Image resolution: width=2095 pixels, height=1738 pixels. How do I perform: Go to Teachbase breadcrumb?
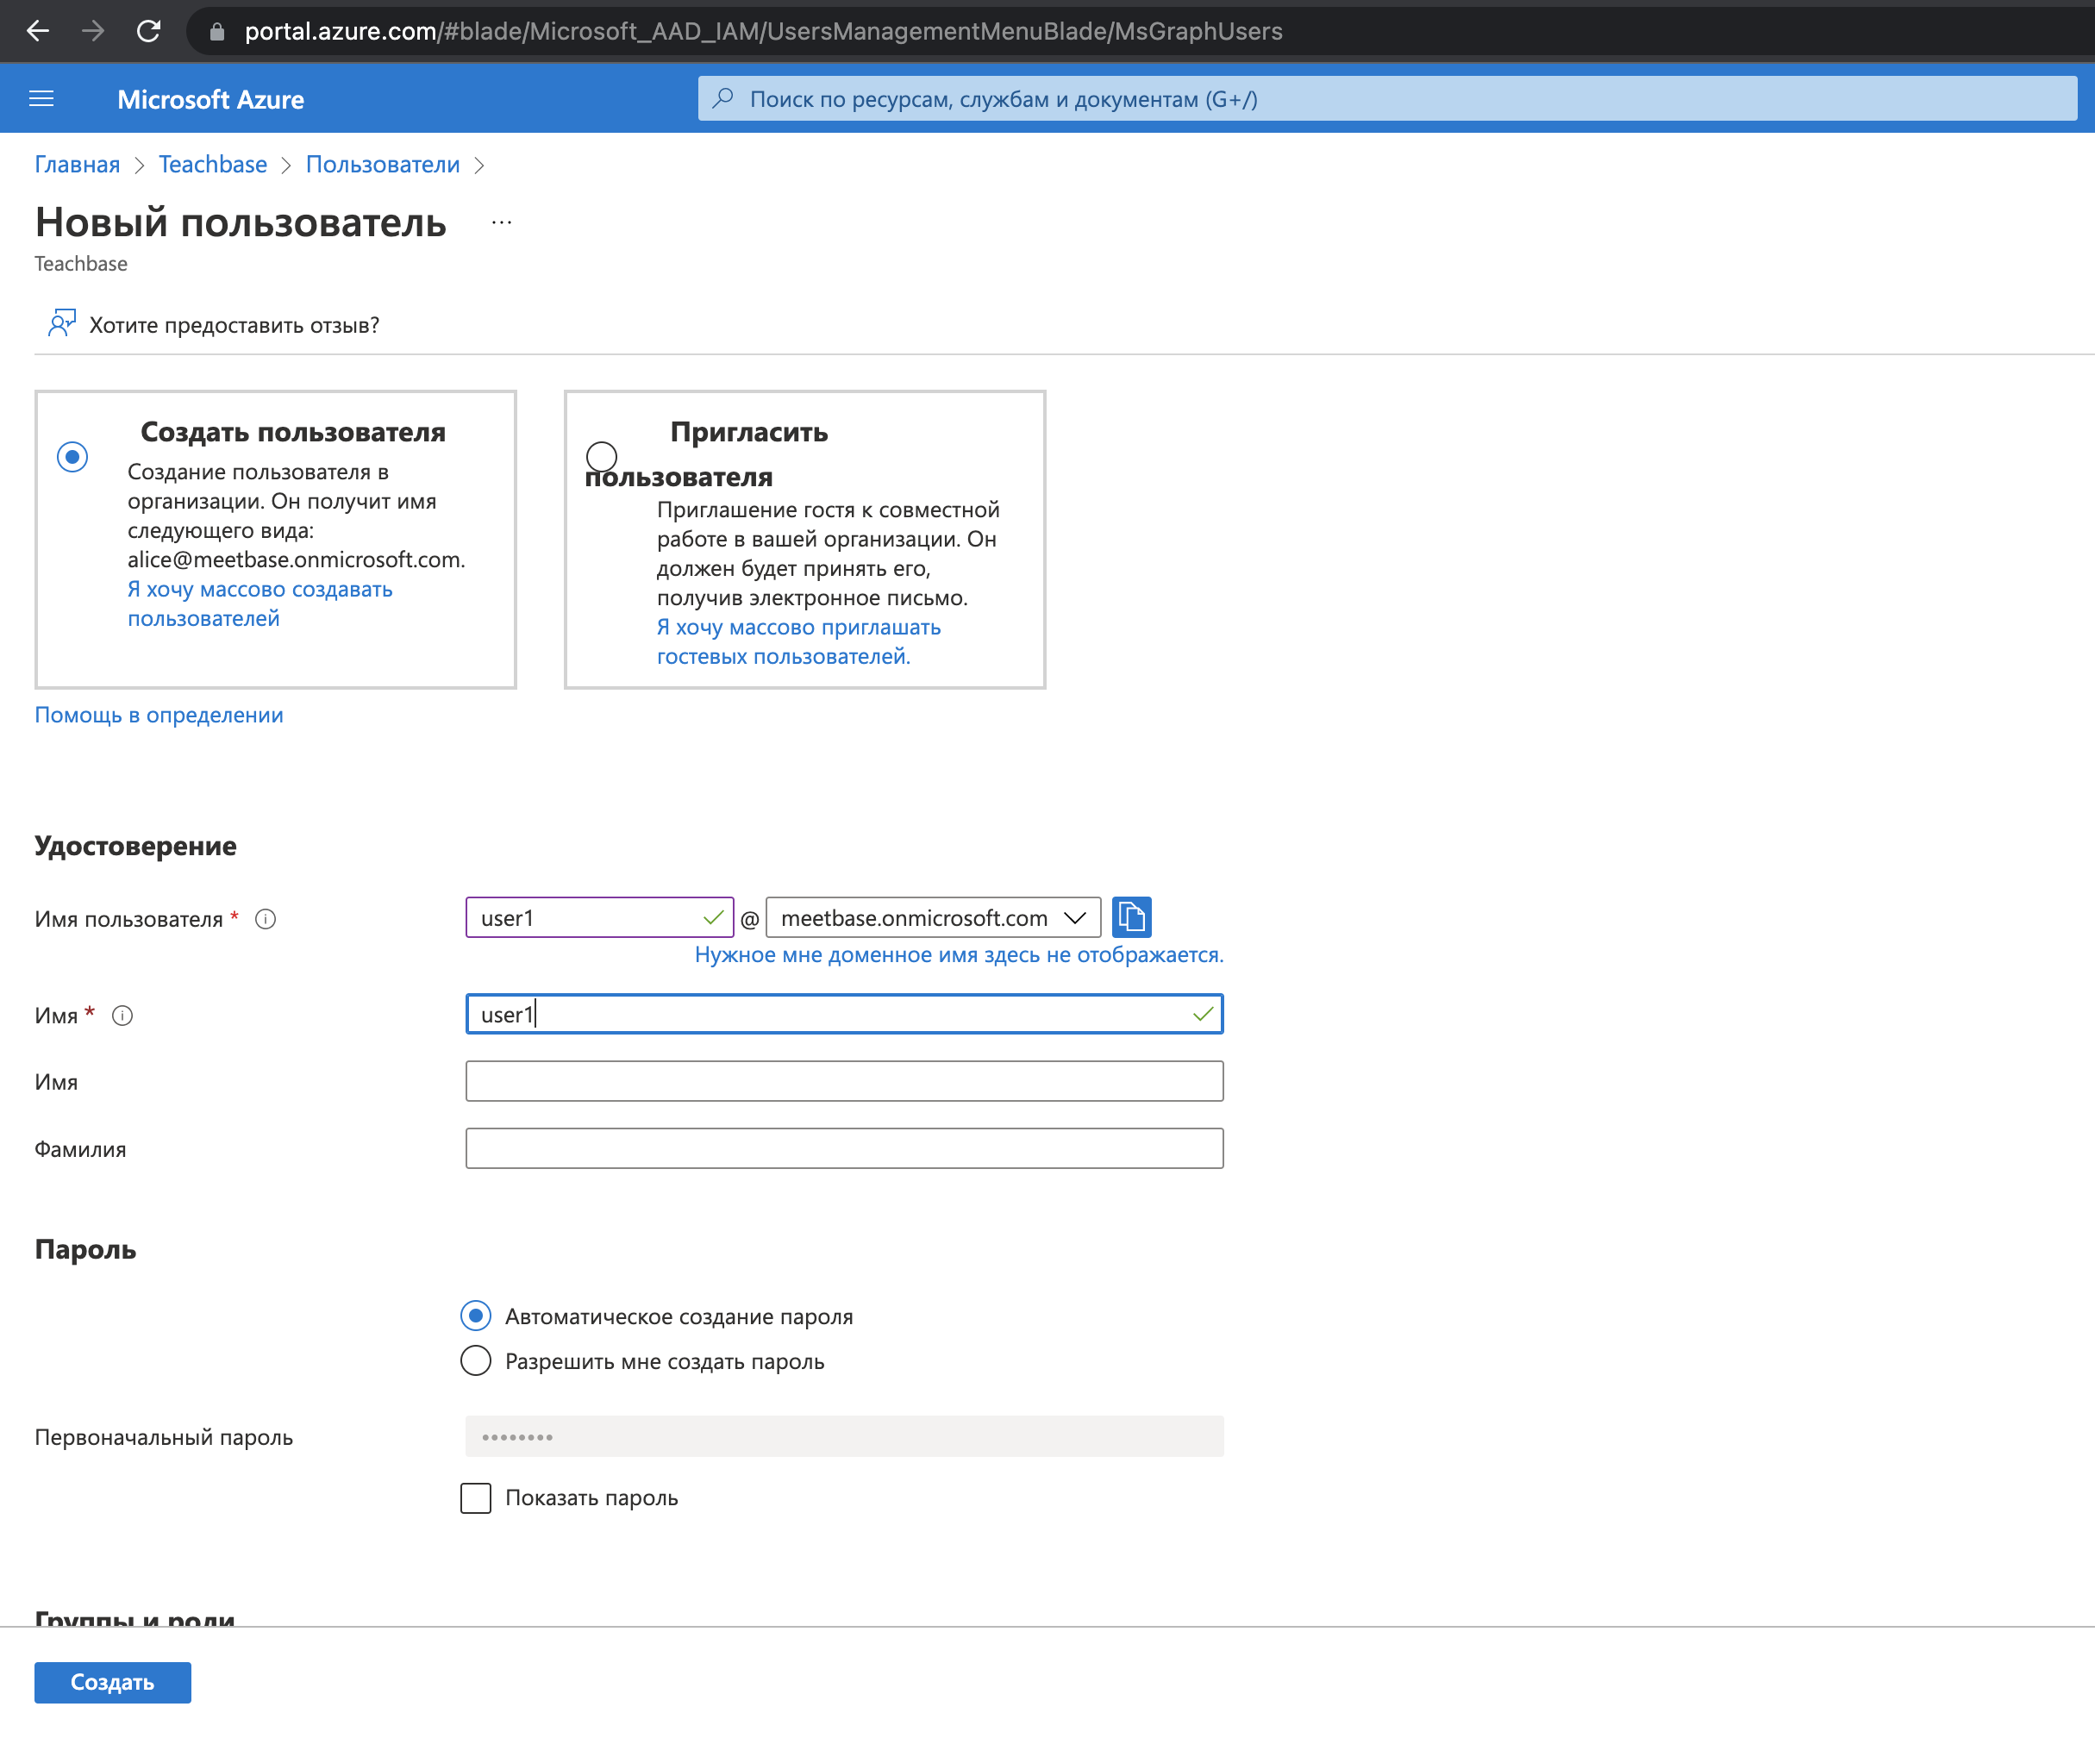212,165
